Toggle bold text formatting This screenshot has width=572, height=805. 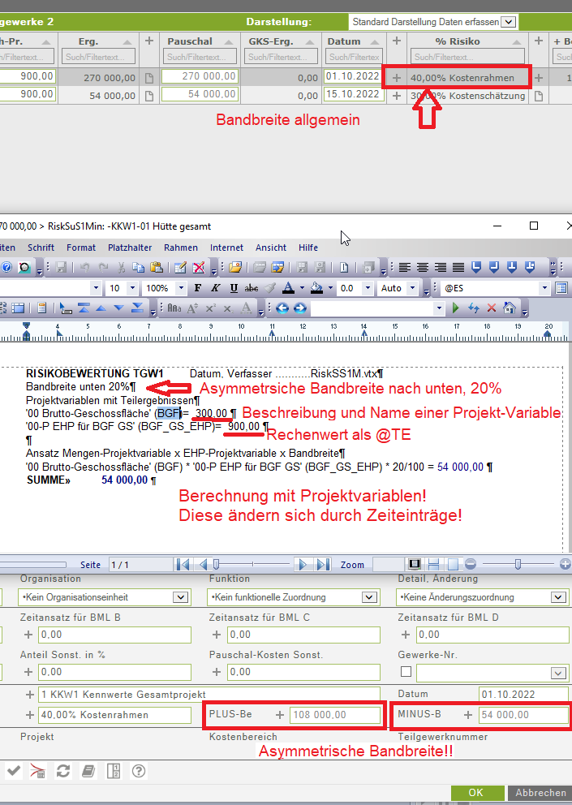coord(197,288)
